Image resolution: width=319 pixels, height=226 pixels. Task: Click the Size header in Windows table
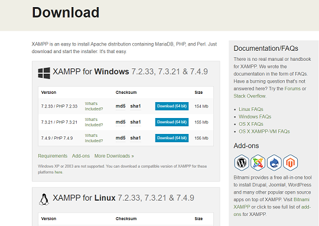click(x=198, y=92)
